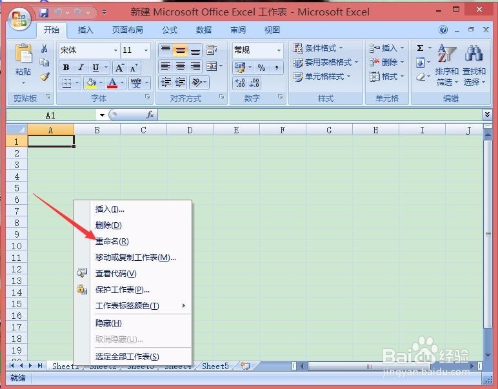Click the insert new worksheet tab icon
Screen dimensions: 498x389
[x=245, y=366]
